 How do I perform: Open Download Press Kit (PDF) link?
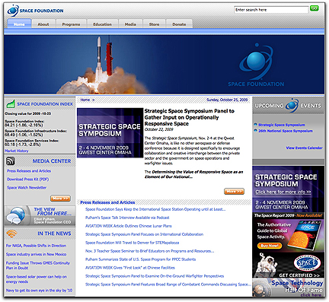coord(28,179)
